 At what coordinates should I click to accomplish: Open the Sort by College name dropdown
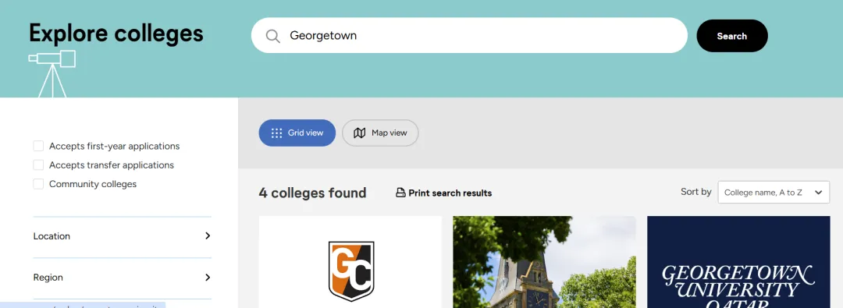pos(774,193)
